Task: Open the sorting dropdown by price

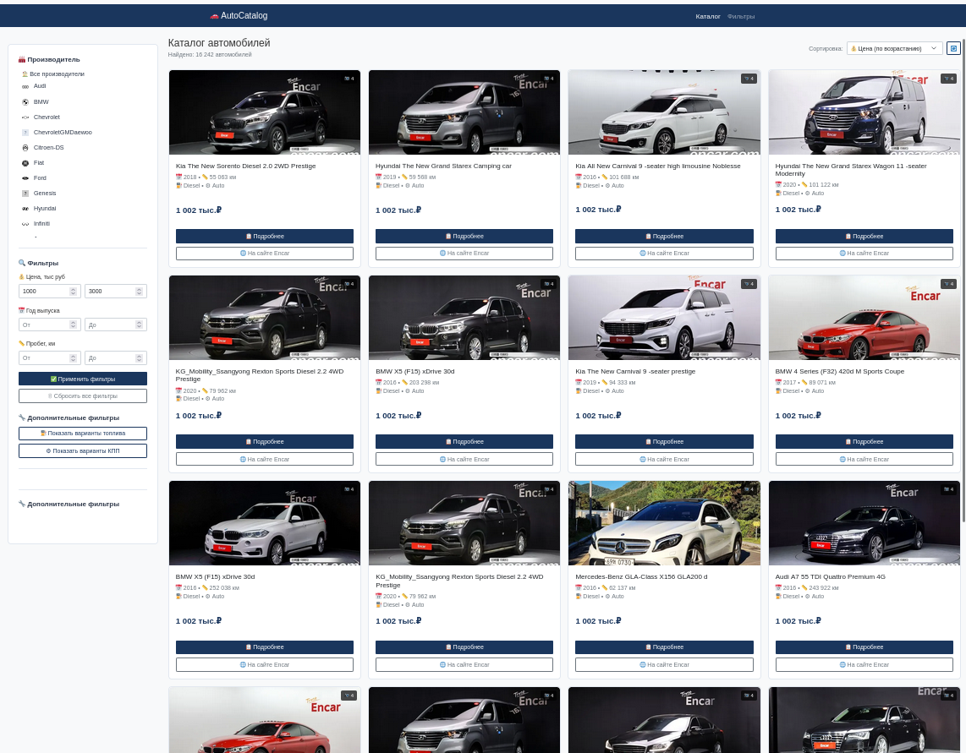Action: click(894, 48)
